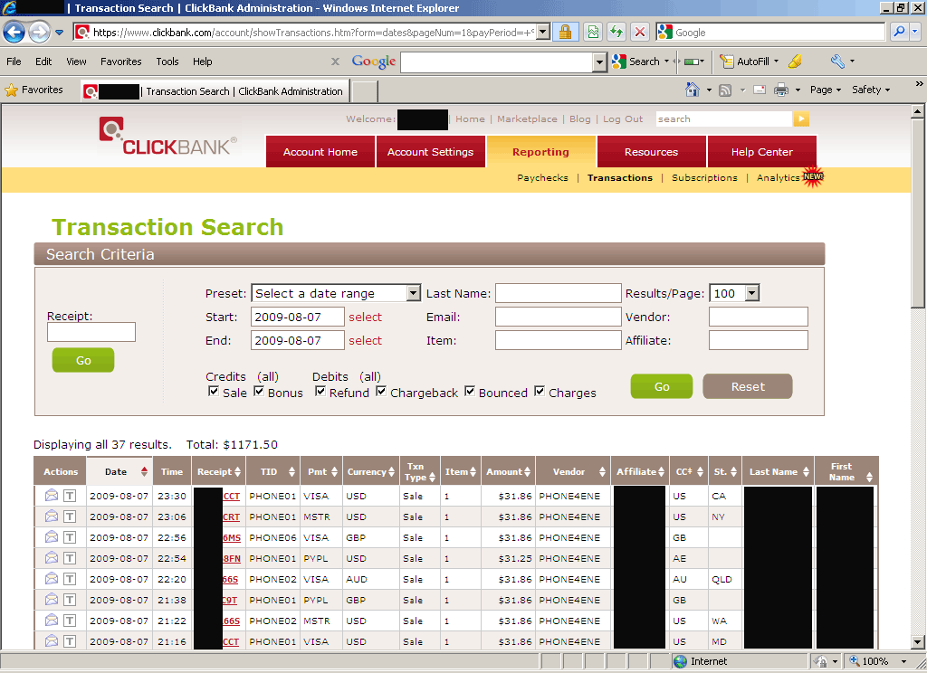Click the red Stop button in address bar

point(640,33)
